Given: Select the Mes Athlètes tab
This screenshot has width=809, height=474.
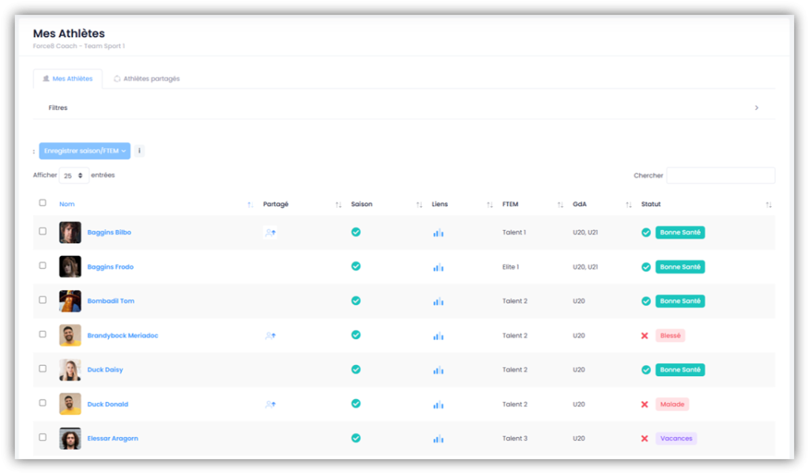Looking at the screenshot, I should tap(67, 79).
